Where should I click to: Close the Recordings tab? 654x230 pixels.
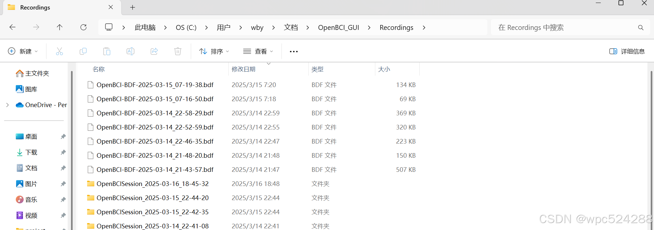(111, 7)
